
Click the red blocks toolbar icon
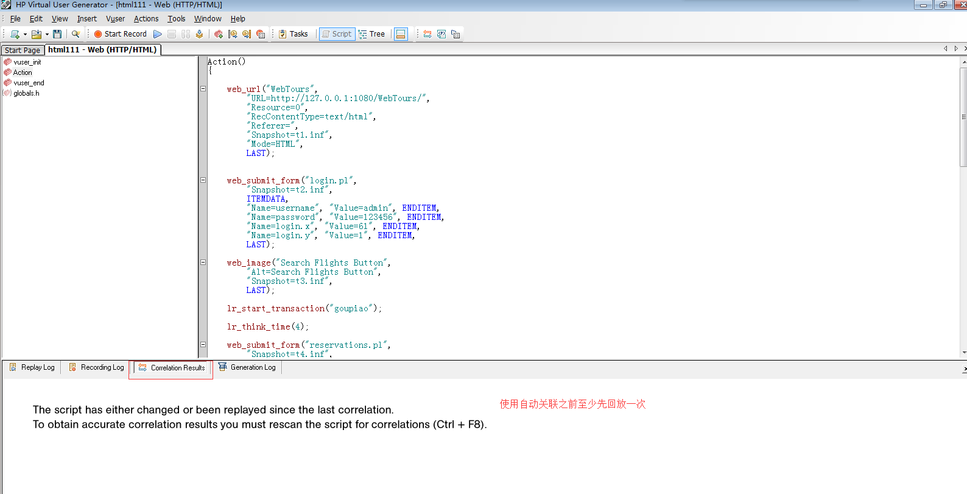click(219, 34)
